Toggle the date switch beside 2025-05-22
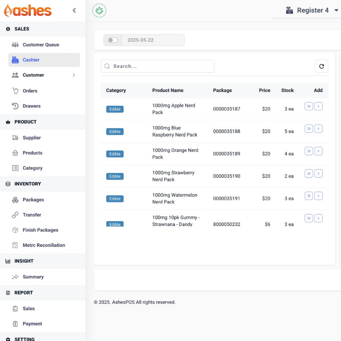Viewport: 341px width, 341px height. [113, 40]
